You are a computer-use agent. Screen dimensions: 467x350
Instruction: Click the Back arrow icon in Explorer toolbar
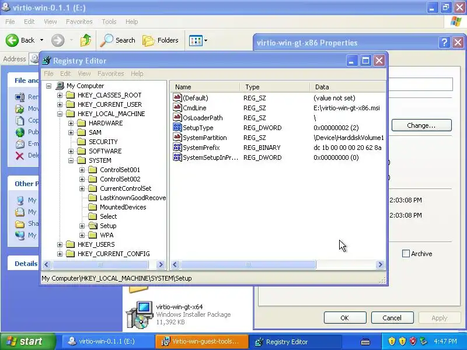(x=12, y=40)
